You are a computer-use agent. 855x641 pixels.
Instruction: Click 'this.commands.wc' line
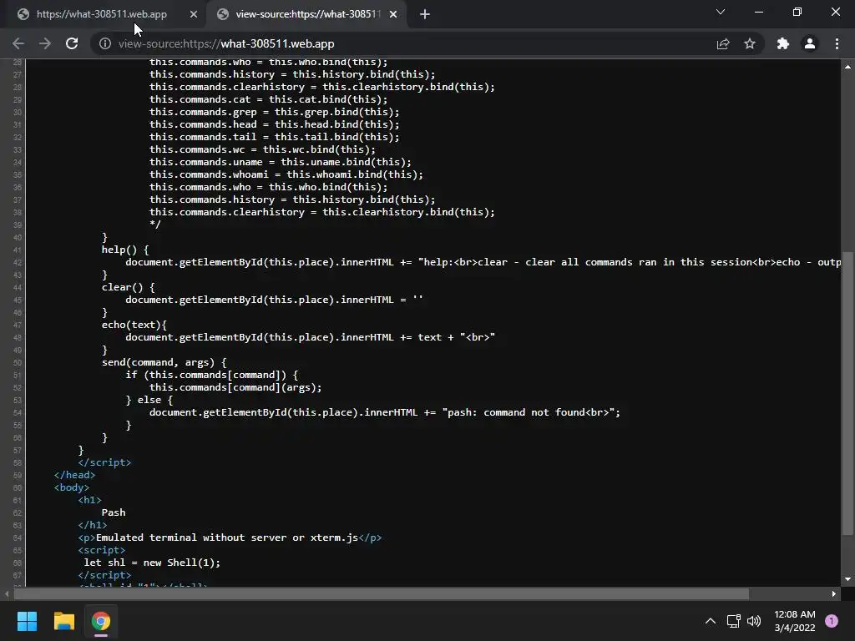(262, 149)
